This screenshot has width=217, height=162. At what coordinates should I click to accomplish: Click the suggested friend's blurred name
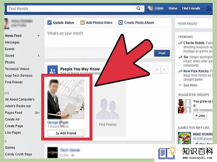58,122
